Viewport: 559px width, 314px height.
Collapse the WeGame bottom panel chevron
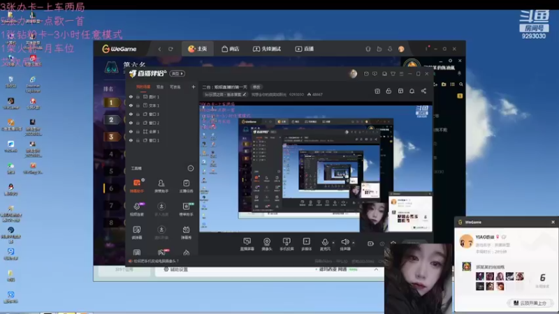[376, 269]
